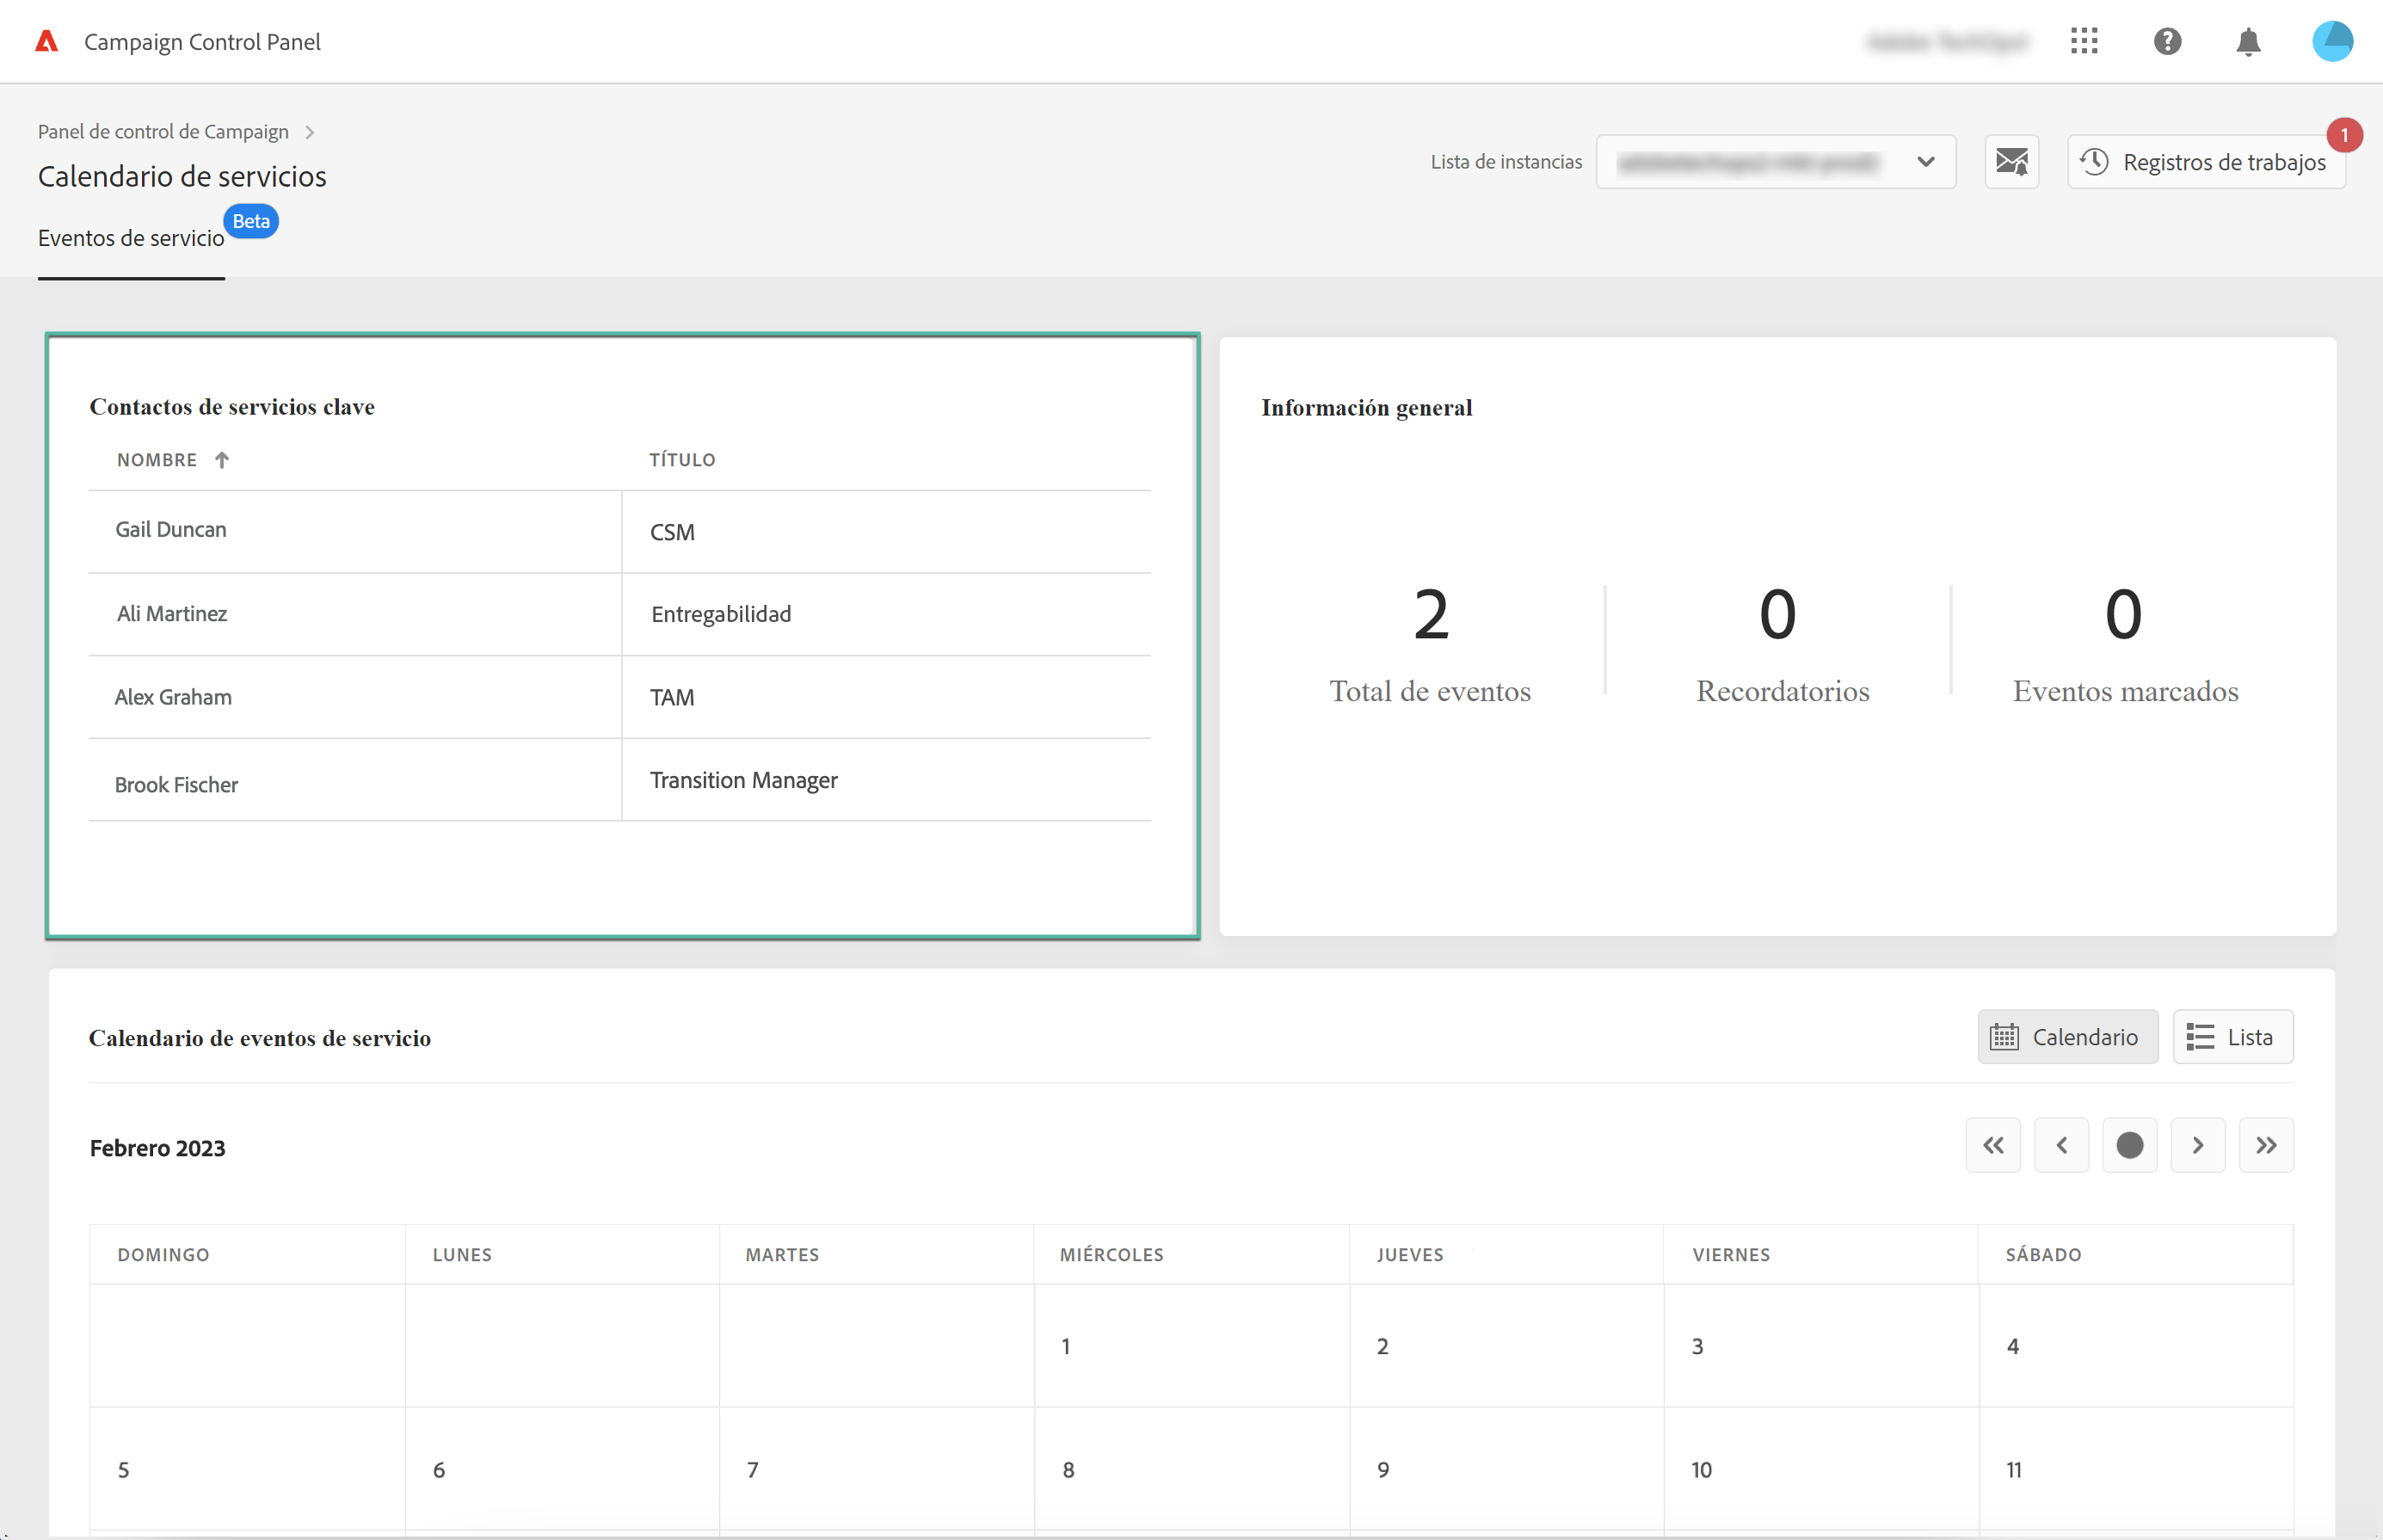Click the TÍTULO column header
The width and height of the screenshot is (2383, 1540).
pos(682,460)
